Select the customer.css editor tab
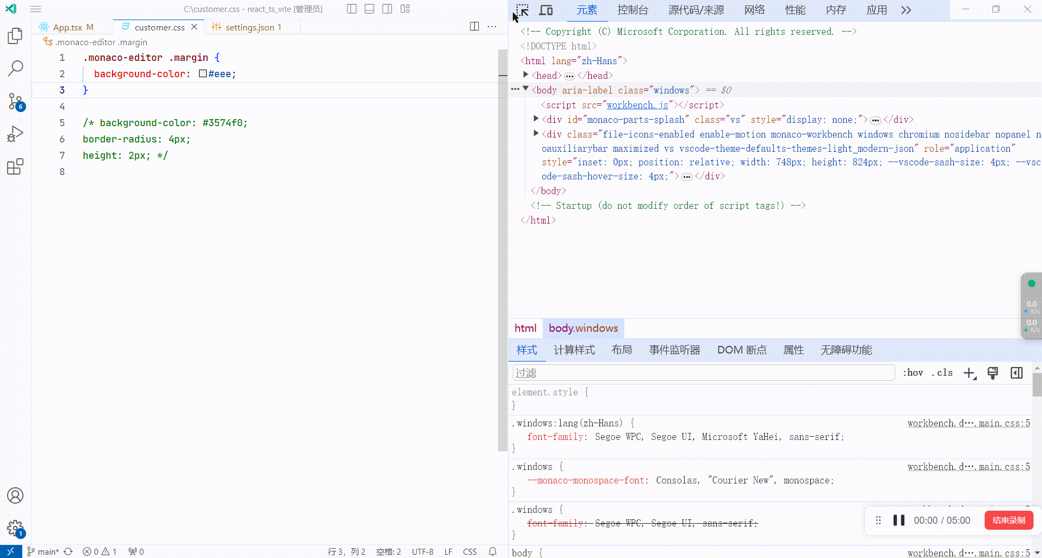This screenshot has width=1042, height=558. [159, 27]
